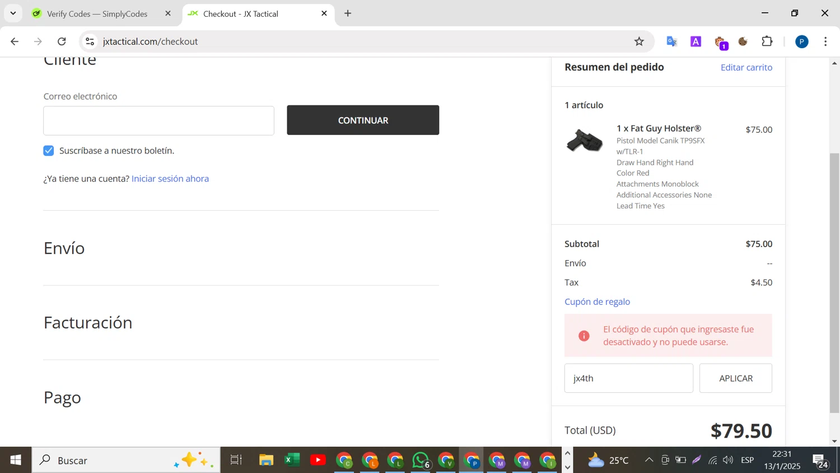The height and width of the screenshot is (473, 840).
Task: Show hidden system tray icons
Action: [x=649, y=460]
